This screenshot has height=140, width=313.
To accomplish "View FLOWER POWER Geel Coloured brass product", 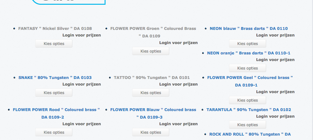I will click(x=250, y=77).
